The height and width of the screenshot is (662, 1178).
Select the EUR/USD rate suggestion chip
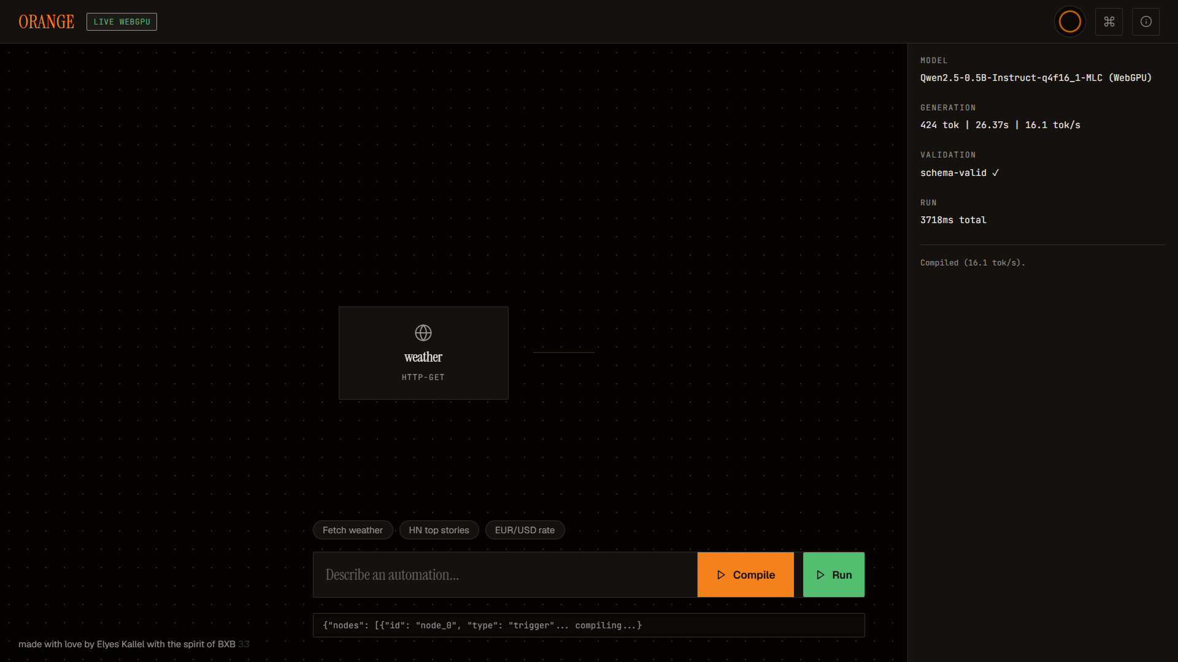525,530
